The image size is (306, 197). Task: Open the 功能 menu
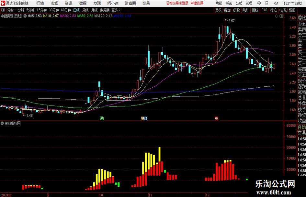coord(219,3)
